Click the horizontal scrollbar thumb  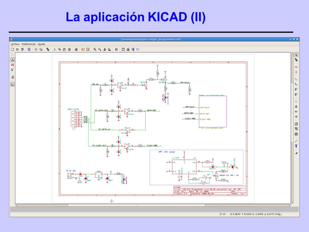[x=136, y=205]
